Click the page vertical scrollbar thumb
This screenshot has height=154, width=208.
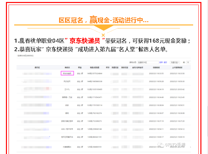207,121
